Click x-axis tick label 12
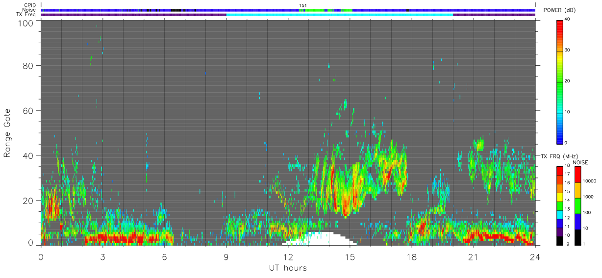 (288, 257)
